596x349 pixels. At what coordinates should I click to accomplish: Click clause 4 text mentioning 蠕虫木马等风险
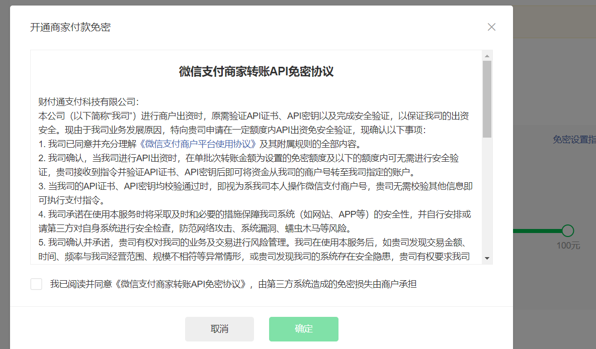pos(254,221)
